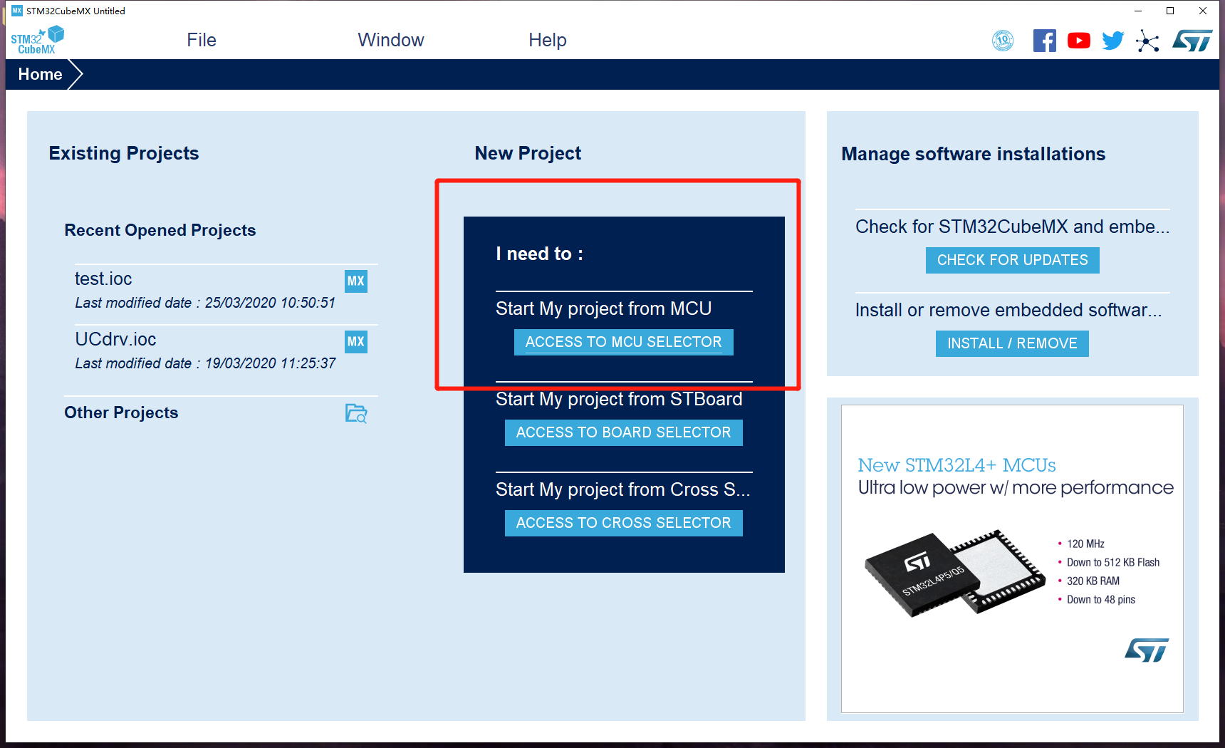The width and height of the screenshot is (1225, 748).
Task: Click 'New STM32L4+ MCUs' ad headline
Action: 956,465
